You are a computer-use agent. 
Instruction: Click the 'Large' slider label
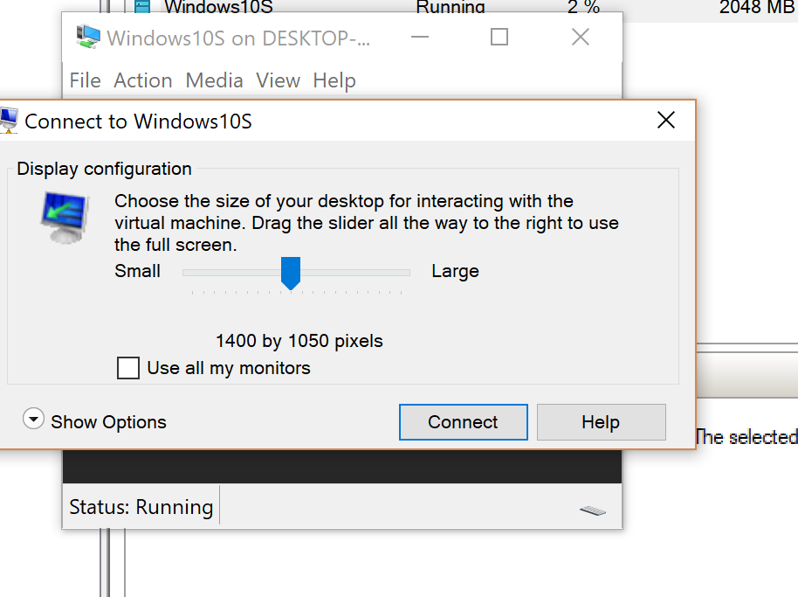pos(456,271)
